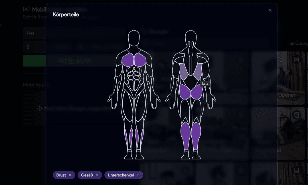The height and width of the screenshot is (185, 308).
Task: Deselect the highlighted chest on front figure
Action: tap(128, 60)
